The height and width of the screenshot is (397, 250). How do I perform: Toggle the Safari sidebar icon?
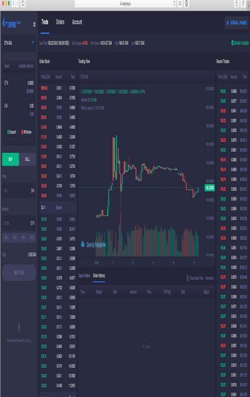point(23,4)
